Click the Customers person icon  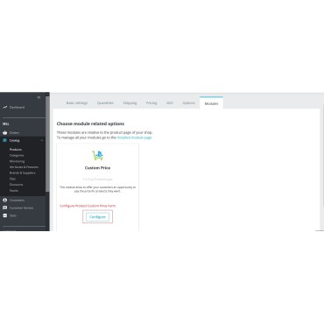(4, 201)
